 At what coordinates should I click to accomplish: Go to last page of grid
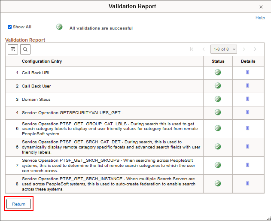click(x=256, y=49)
